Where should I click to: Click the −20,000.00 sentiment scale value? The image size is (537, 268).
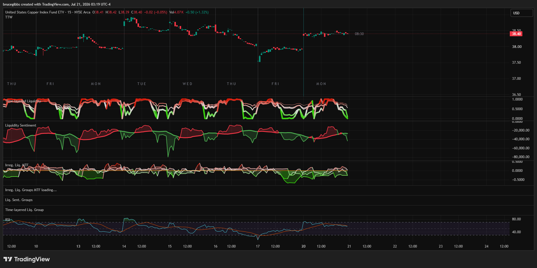click(x=521, y=130)
